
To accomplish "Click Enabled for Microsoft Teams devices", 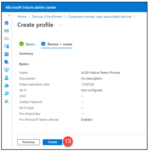I will click(x=87, y=119).
